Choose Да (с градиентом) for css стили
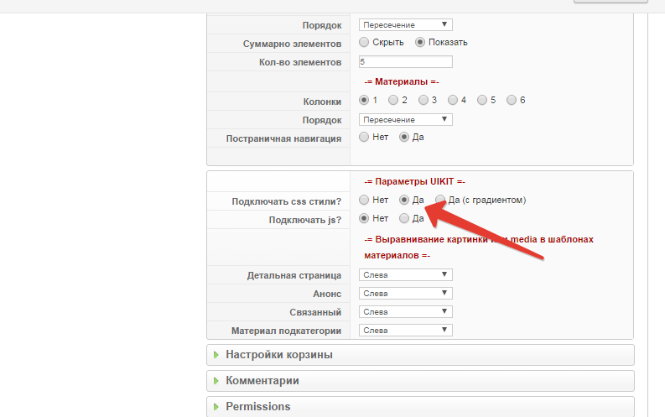Screen dimensions: 665x417 point(440,200)
